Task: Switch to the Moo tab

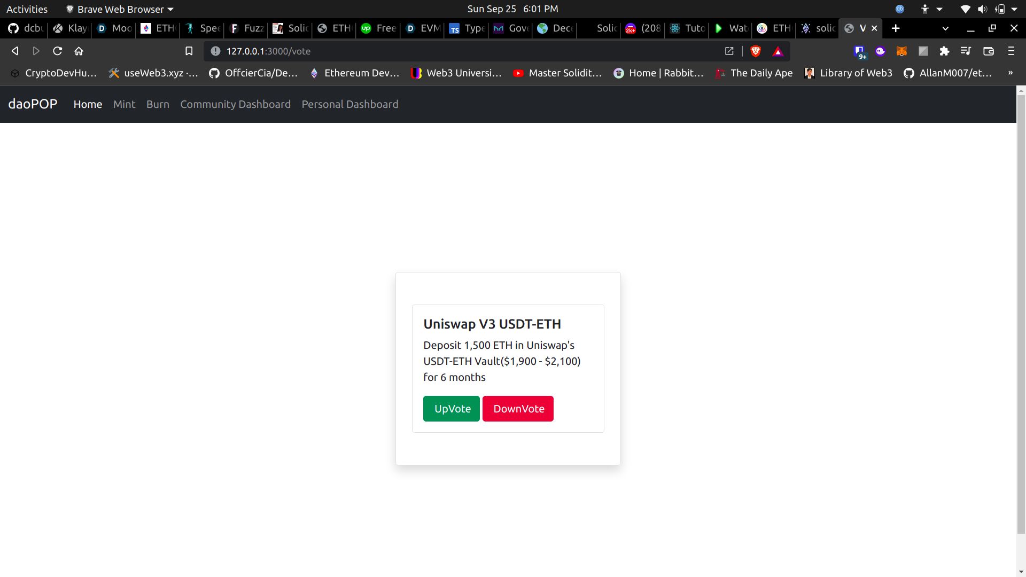Action: coord(114,28)
